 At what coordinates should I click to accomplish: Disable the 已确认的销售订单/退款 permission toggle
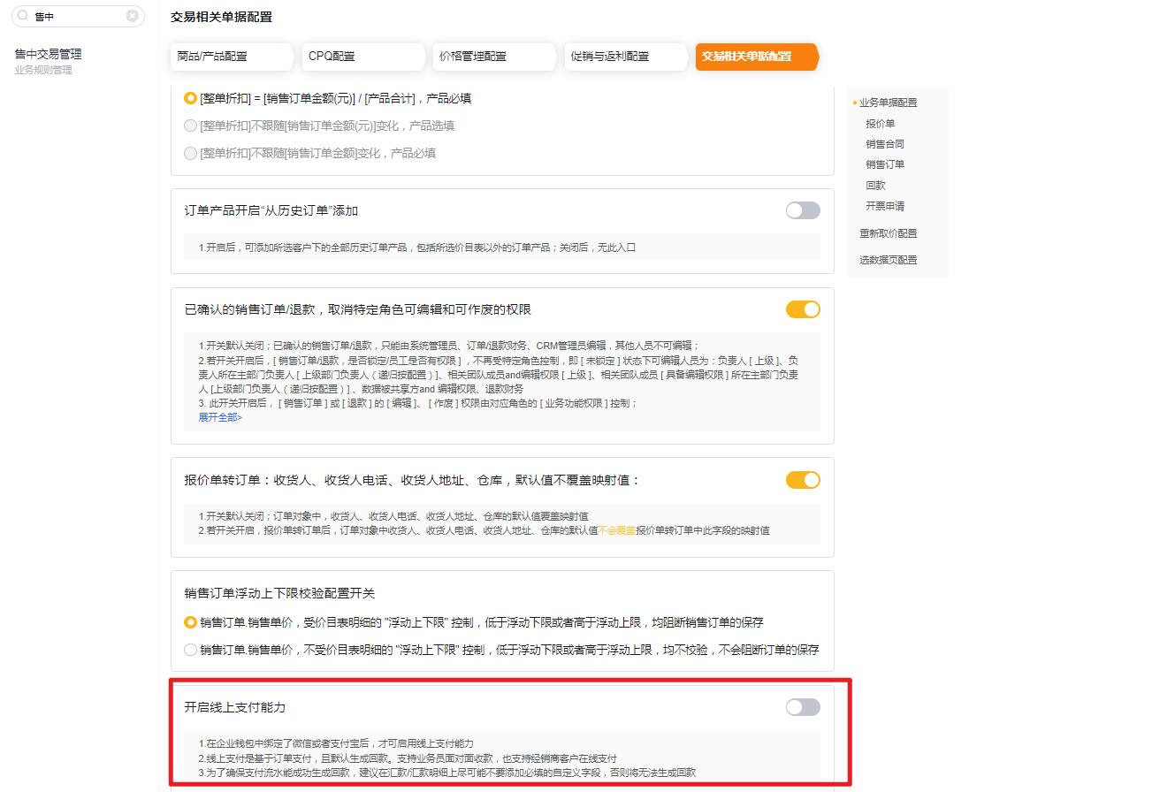click(x=803, y=309)
